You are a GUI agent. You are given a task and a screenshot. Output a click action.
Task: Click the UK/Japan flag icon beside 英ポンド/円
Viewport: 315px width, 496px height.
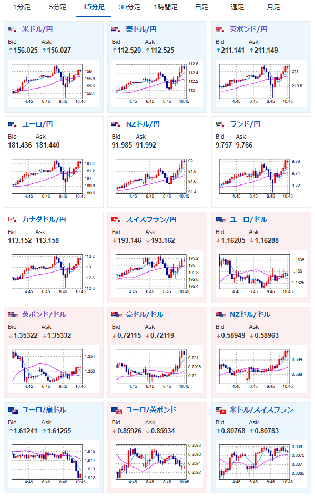pos(220,30)
